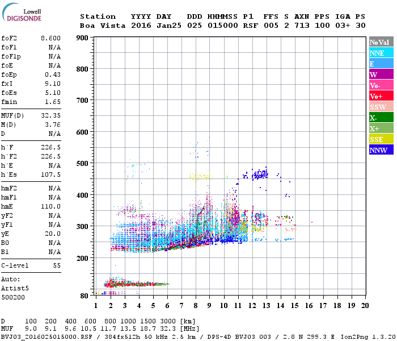Click the 20 MHz x-axis label
Image resolution: width=397 pixels, height=341 pixels.
pos(365,306)
